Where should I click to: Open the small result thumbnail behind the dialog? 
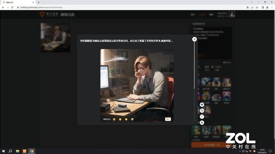55,38
